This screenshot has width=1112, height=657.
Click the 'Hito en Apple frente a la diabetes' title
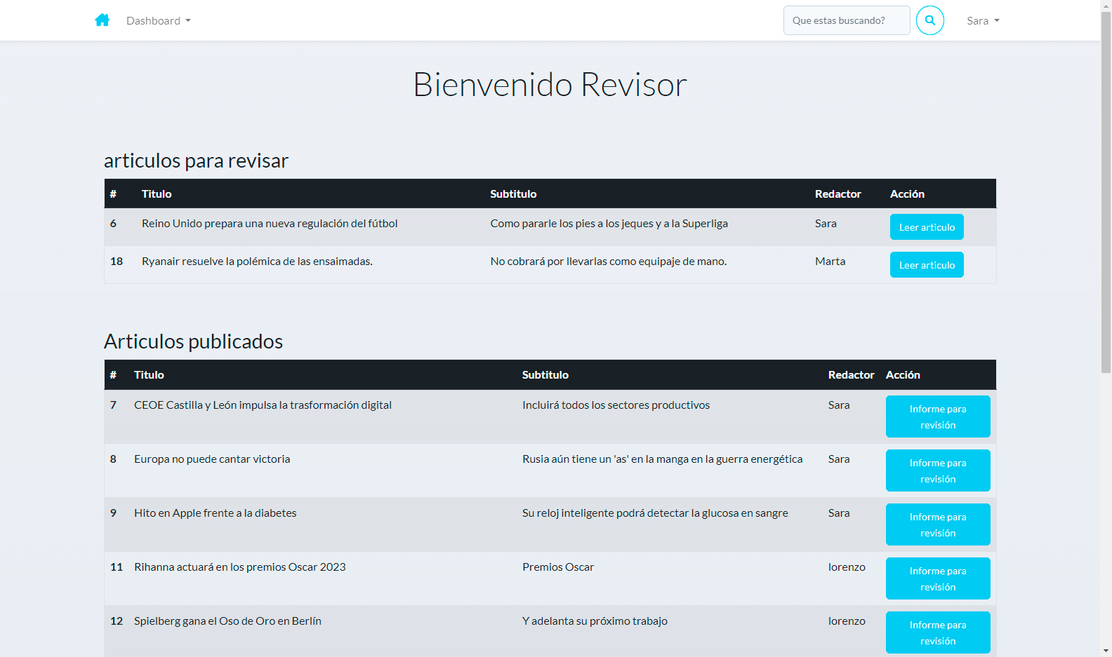[215, 513]
